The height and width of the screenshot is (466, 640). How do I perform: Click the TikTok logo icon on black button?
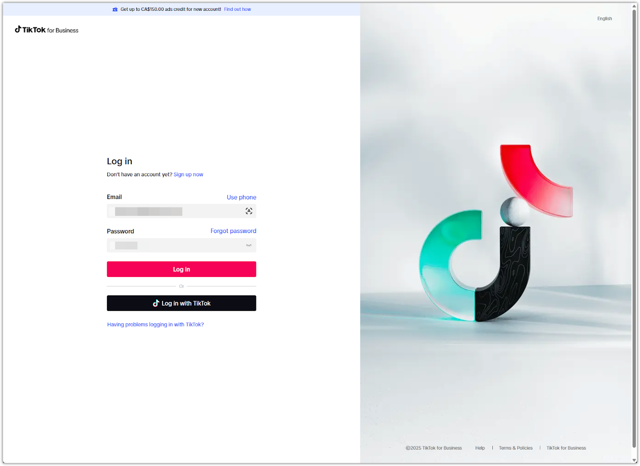[156, 303]
